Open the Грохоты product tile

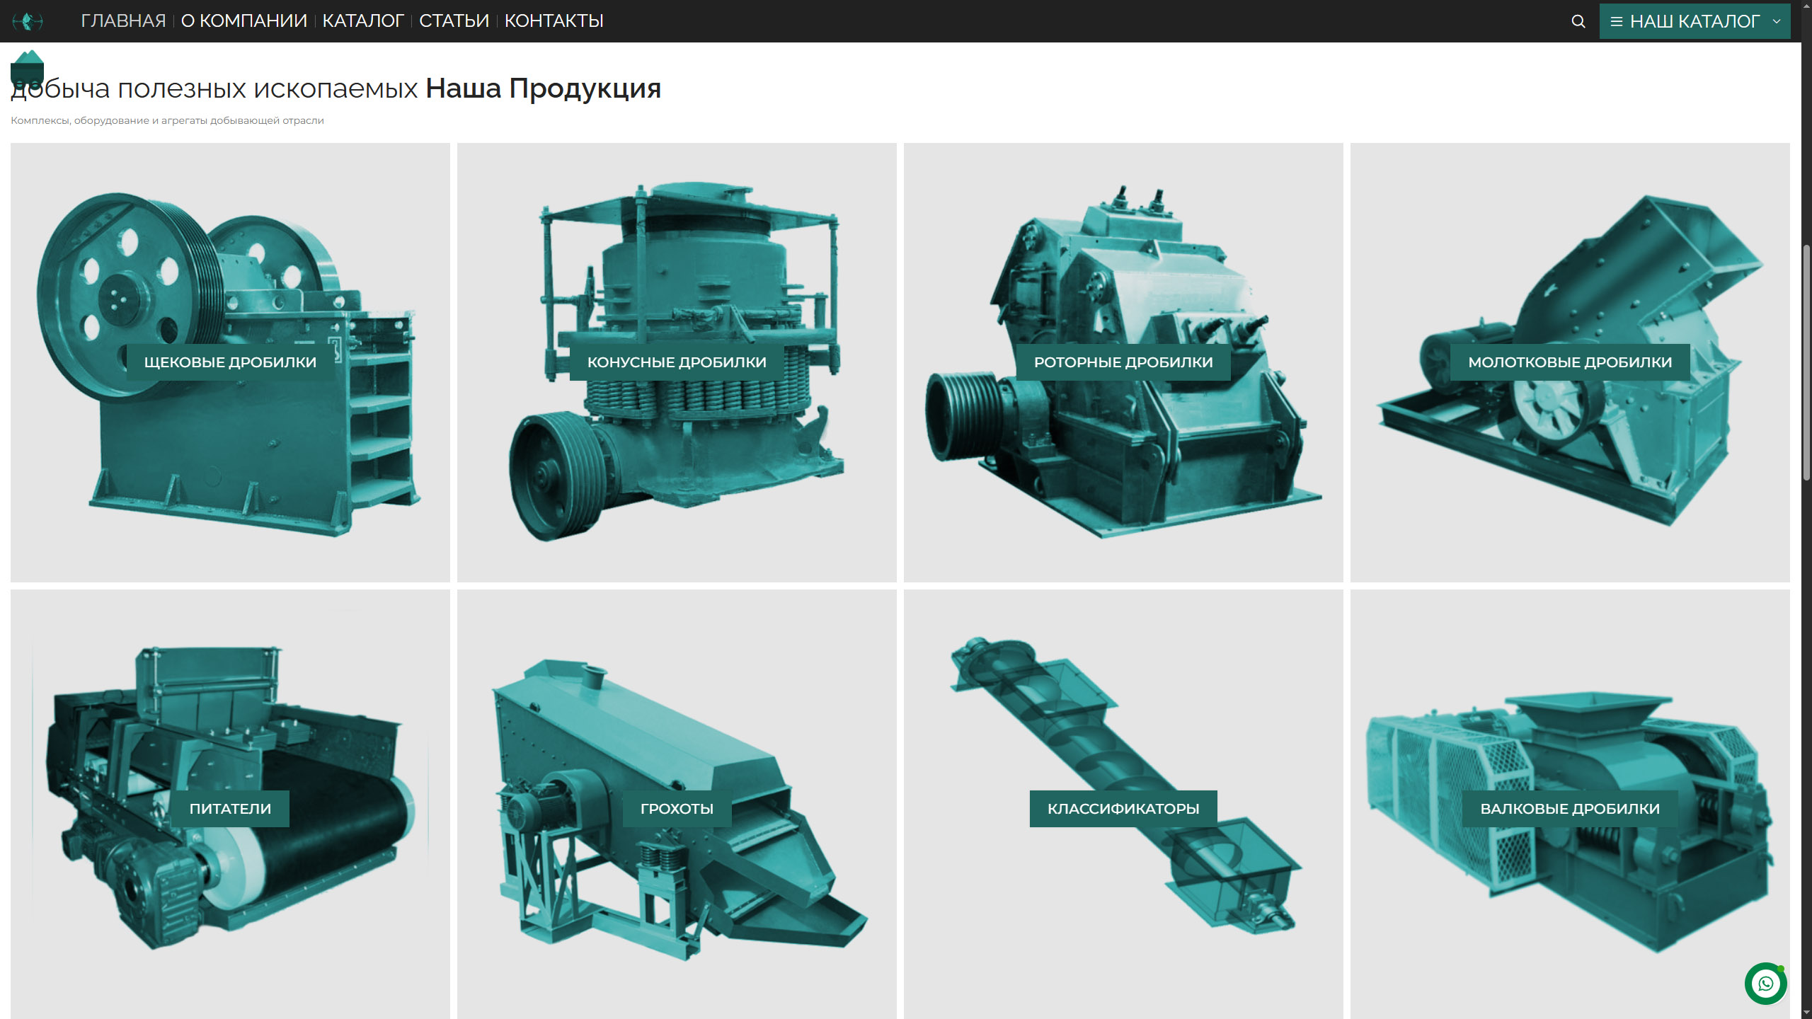coord(677,809)
